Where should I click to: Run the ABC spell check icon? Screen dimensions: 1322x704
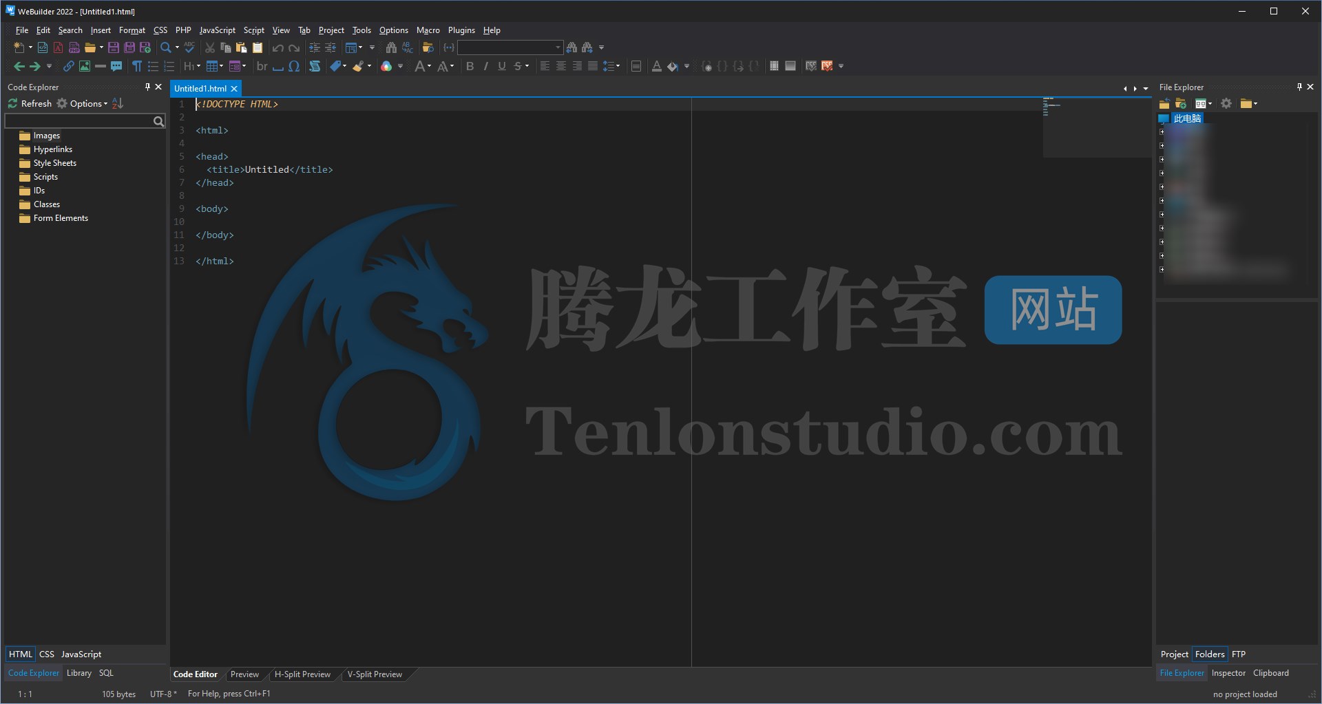(x=189, y=47)
